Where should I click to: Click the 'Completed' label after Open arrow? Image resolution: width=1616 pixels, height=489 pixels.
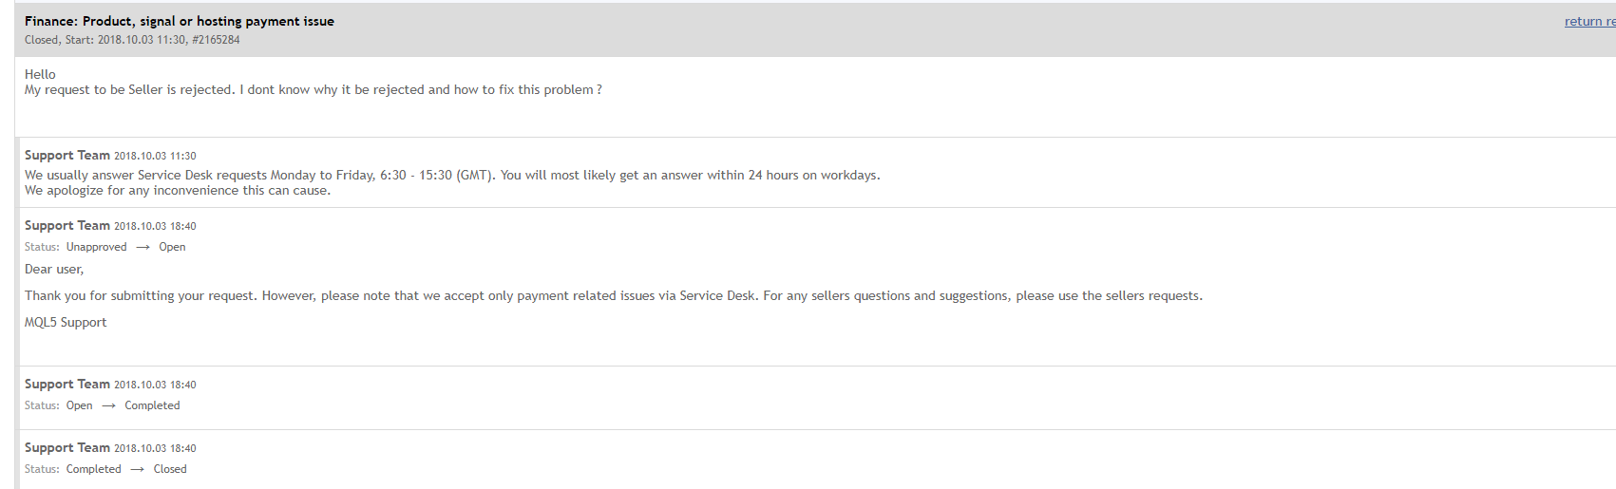(x=152, y=405)
